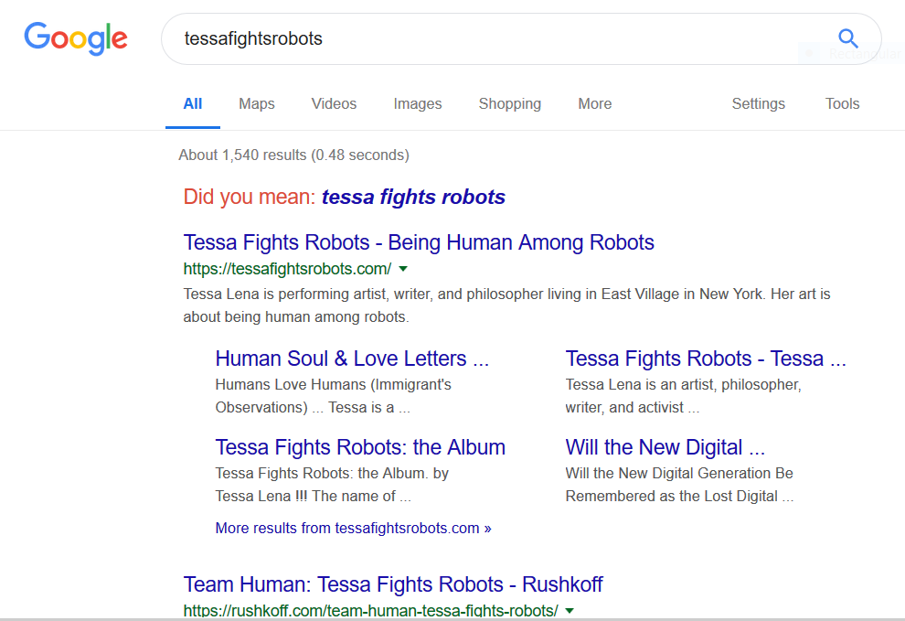Click the rushkoff.com green URL
Screen dimensions: 905x621
(x=370, y=611)
